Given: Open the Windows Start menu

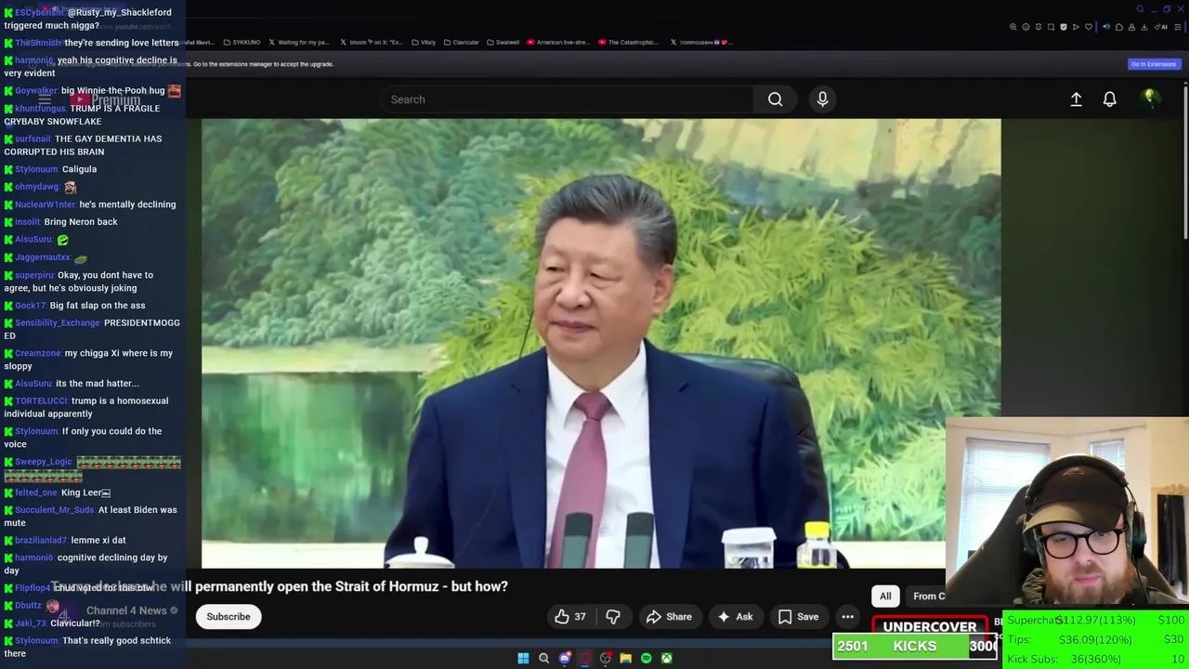Looking at the screenshot, I should point(523,658).
